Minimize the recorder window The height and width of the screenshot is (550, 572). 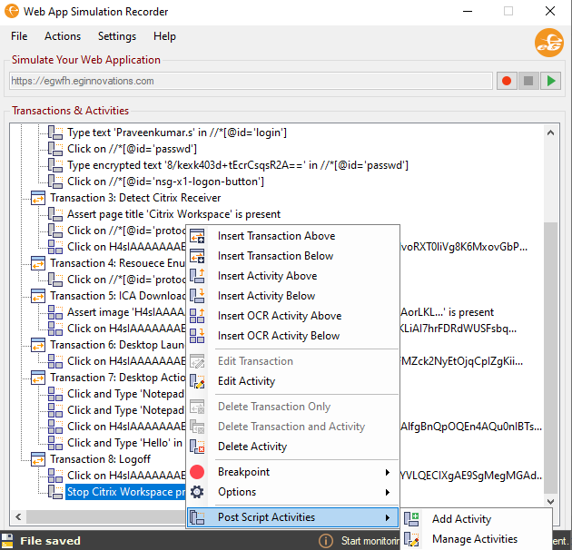(468, 11)
